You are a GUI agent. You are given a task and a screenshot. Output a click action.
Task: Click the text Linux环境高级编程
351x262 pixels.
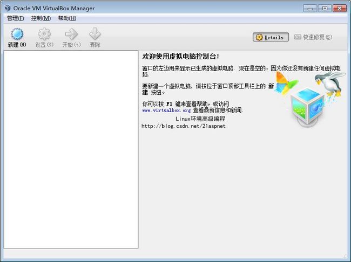tap(200, 119)
